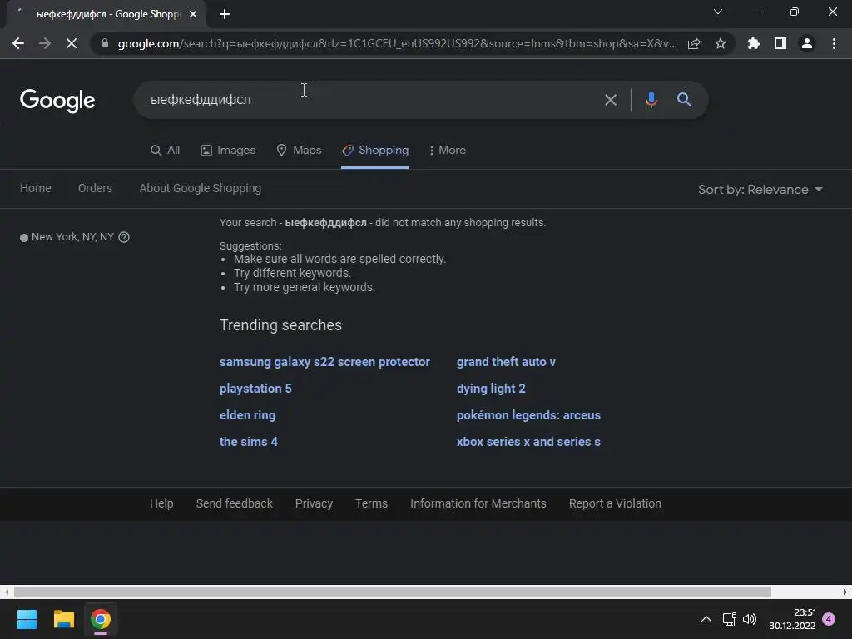Open the Sort by Relevance dropdown
Viewport: 852px width, 639px height.
[x=760, y=190]
